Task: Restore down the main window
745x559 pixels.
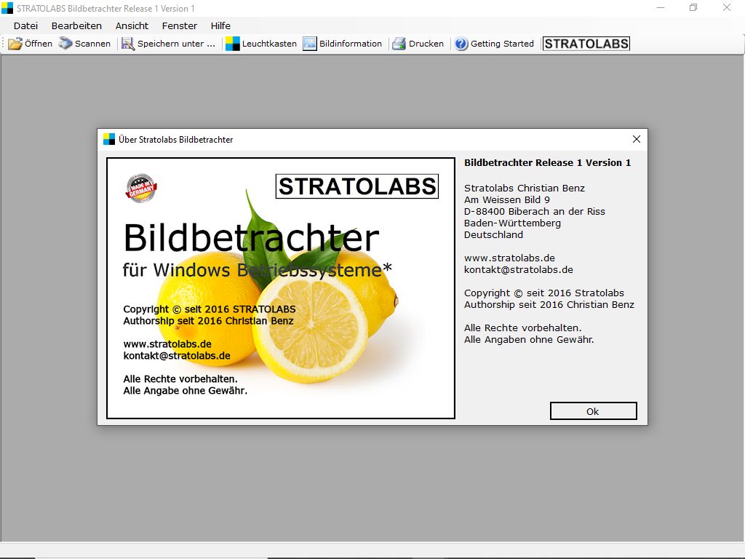Action: (x=693, y=7)
